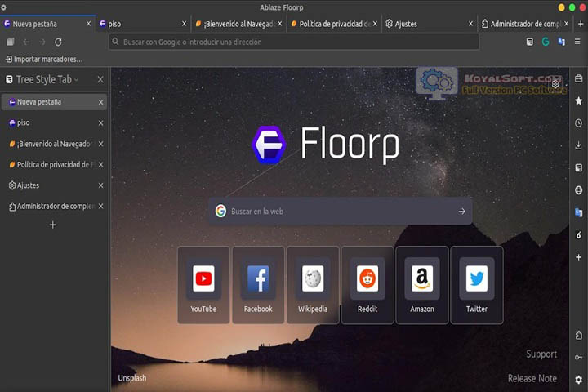Viewport: 588px width, 392px height.
Task: Add new tab in Tree Style Tab sidebar
Action: (53, 225)
